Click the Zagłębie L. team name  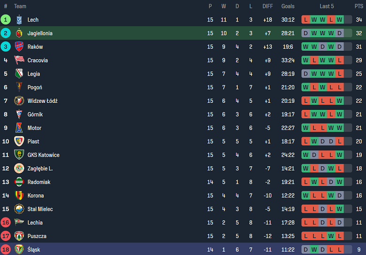click(x=40, y=168)
